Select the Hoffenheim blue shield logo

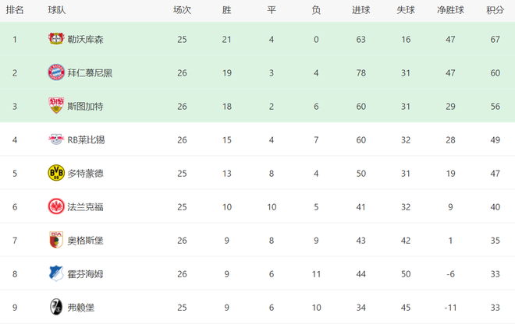pos(56,273)
